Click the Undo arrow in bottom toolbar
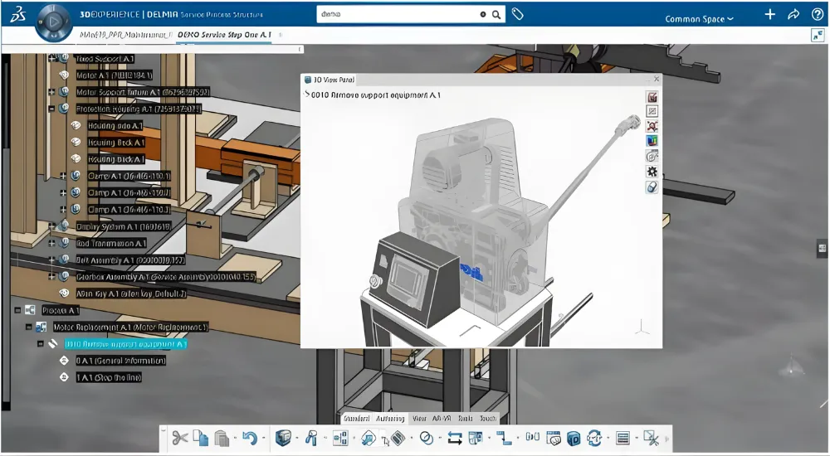The height and width of the screenshot is (456, 830). pyautogui.click(x=248, y=438)
